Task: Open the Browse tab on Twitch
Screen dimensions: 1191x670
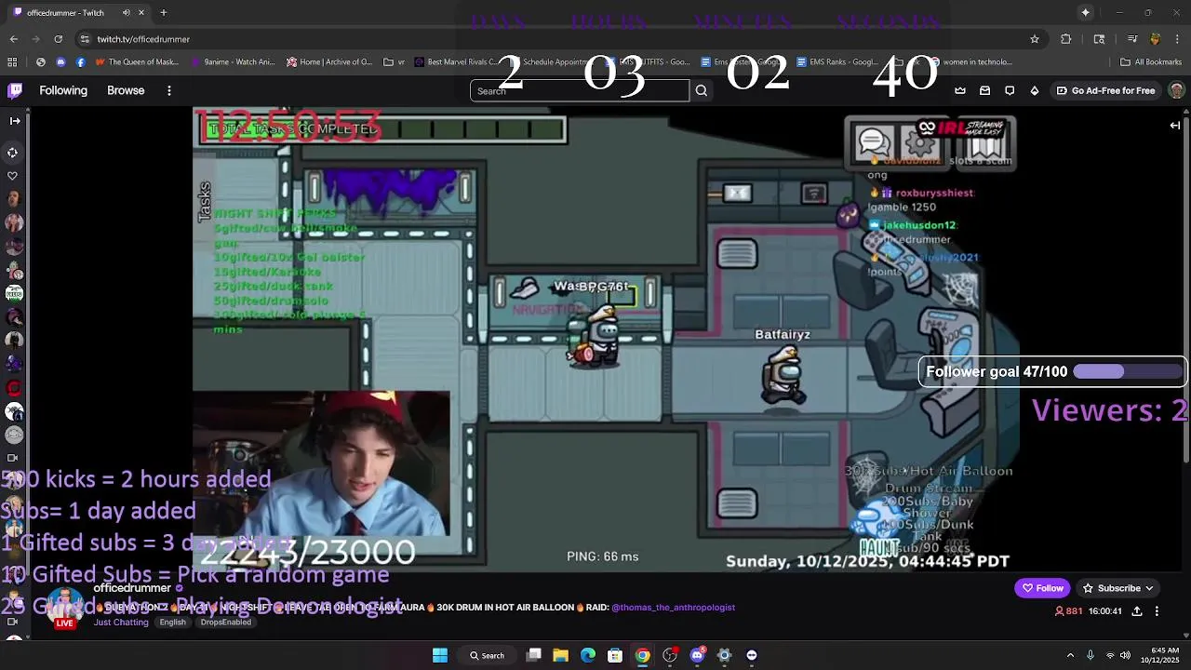Action: (x=126, y=90)
